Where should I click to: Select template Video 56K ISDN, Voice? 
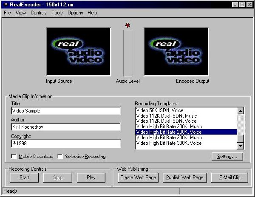click(186, 110)
